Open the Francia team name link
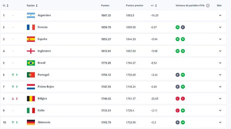 (42, 27)
